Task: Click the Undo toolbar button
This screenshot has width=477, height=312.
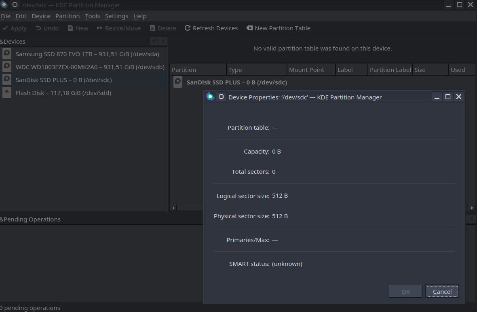Action: point(47,28)
